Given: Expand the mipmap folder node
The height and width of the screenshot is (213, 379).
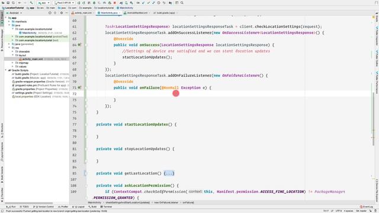Looking at the screenshot, I should pos(12,63).
